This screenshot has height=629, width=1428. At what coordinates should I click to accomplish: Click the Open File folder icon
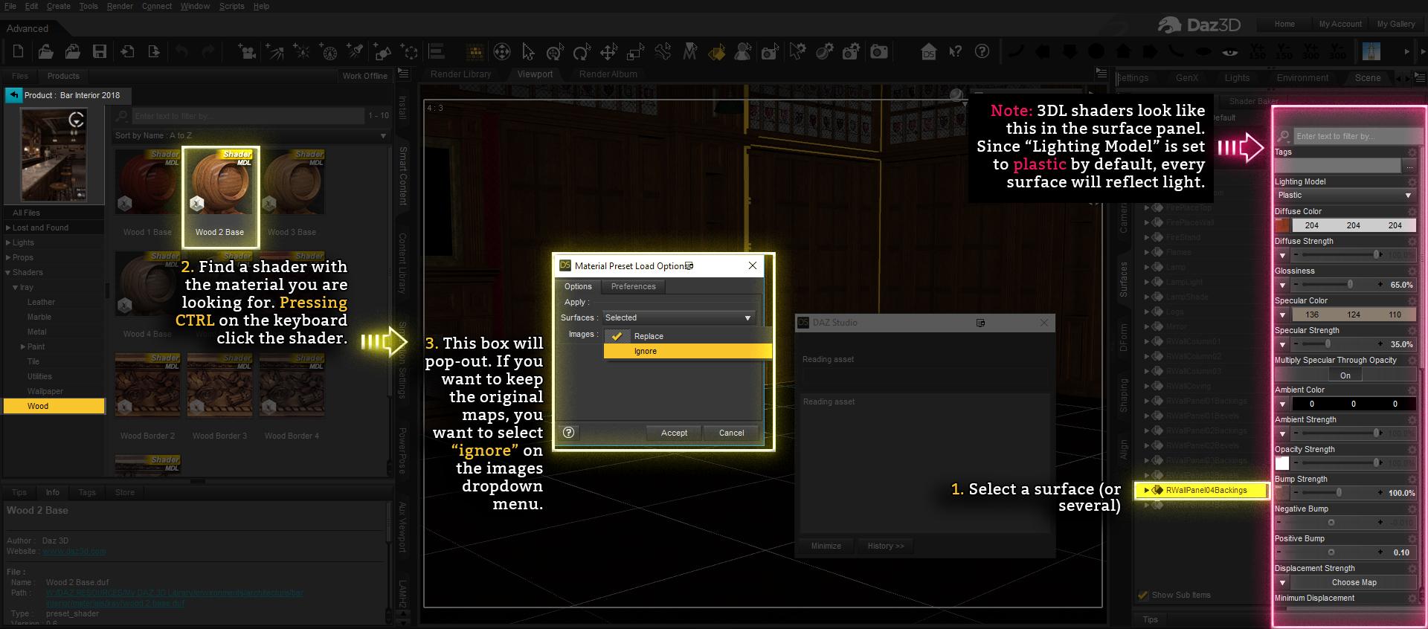tap(45, 51)
